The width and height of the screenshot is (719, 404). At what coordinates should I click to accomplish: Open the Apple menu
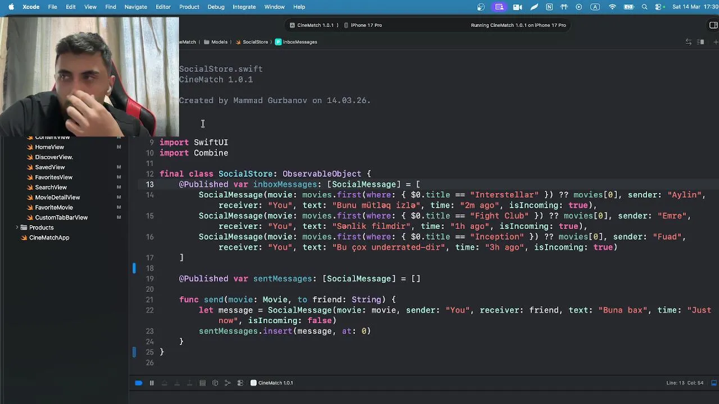pyautogui.click(x=11, y=7)
